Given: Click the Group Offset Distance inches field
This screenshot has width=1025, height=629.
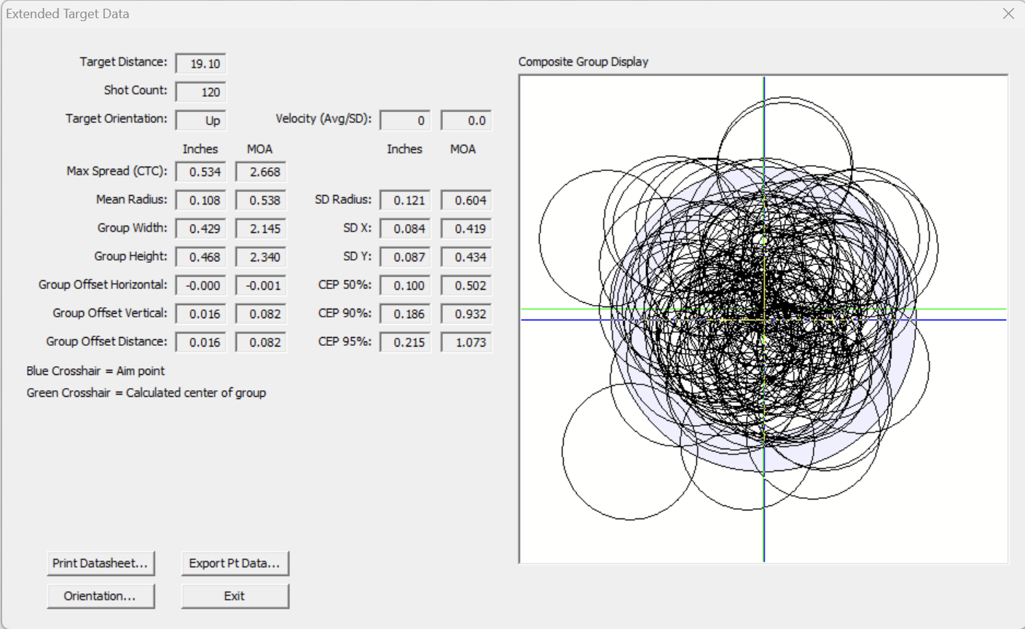Looking at the screenshot, I should coord(201,343).
